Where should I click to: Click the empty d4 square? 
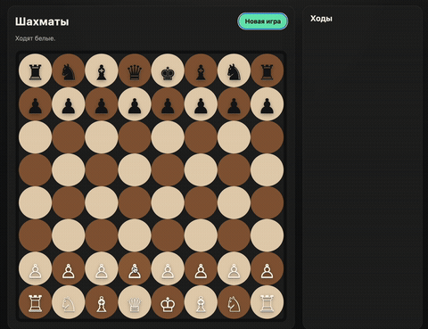tap(135, 202)
